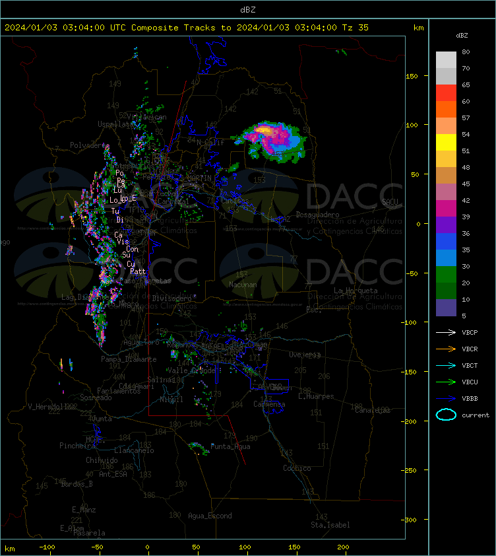Click the white 'Tu' track label
Screen dimensions: 496x556
tap(115, 211)
